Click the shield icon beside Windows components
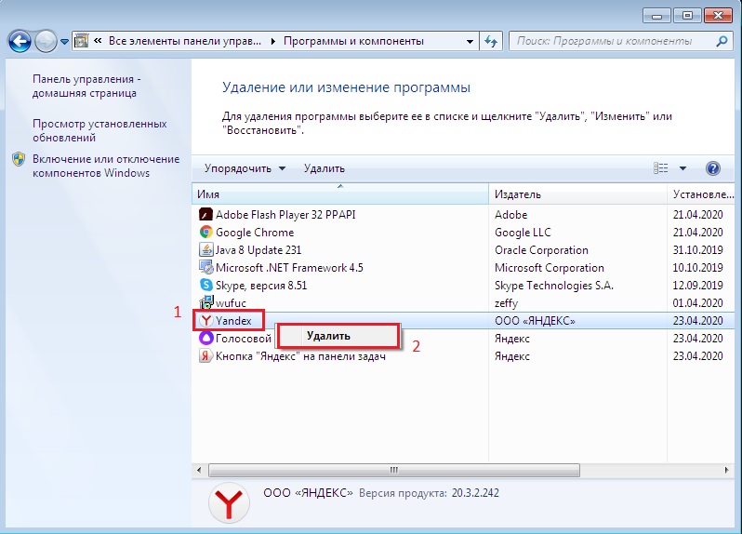The height and width of the screenshot is (534, 742). tap(19, 159)
